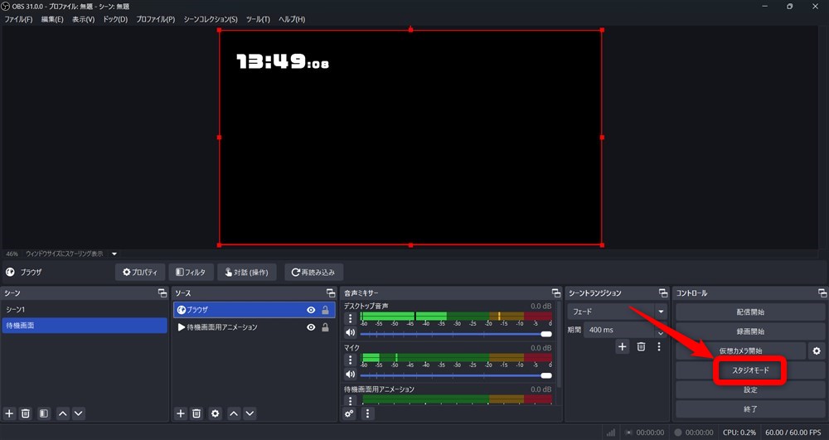Open デスクトップ音声 three-dot options menu
Screen dimensions: 829x440
tap(350, 318)
